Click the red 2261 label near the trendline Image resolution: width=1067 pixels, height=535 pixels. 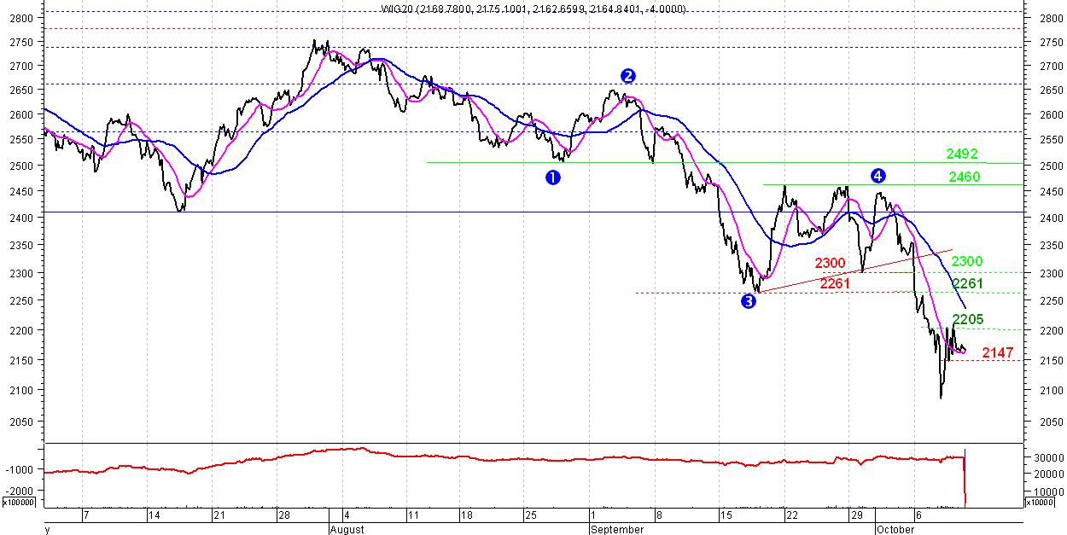click(x=836, y=283)
